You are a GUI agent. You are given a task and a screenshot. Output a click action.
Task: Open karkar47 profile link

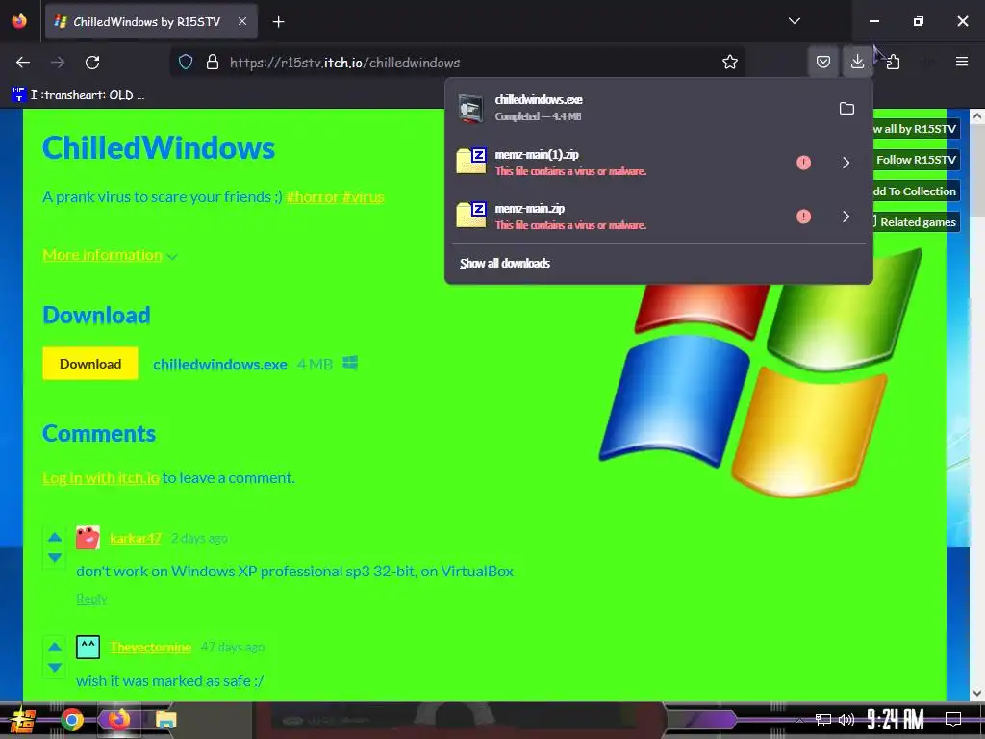[x=136, y=538]
